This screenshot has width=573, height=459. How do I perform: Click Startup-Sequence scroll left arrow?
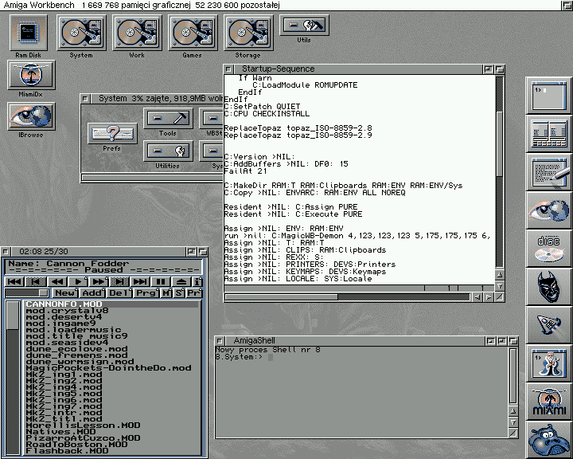[477, 297]
